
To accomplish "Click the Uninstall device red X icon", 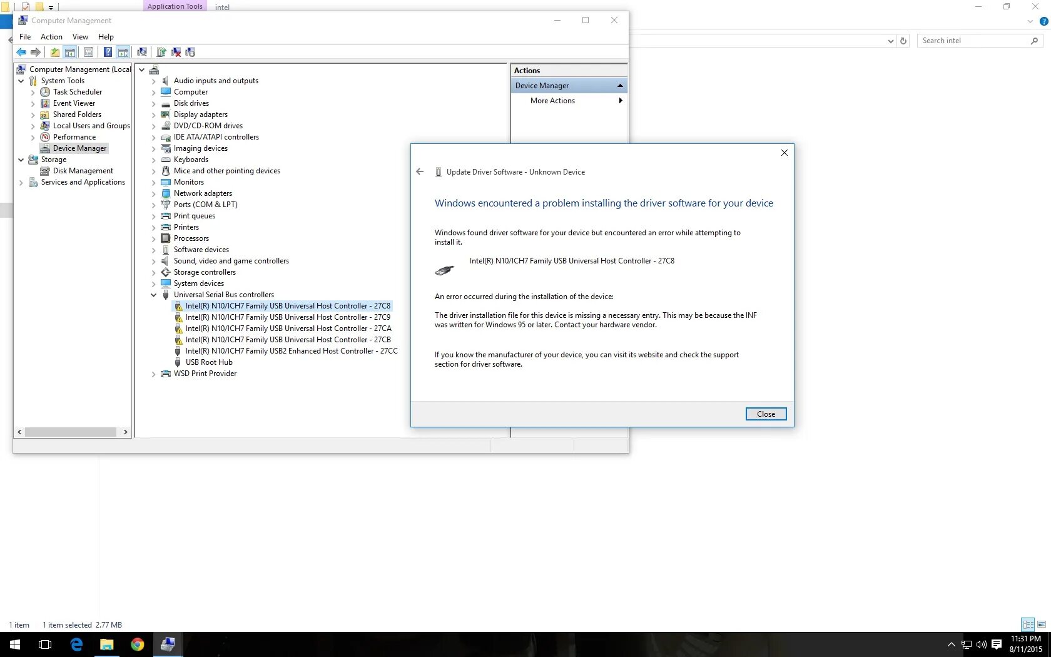I will coord(176,53).
